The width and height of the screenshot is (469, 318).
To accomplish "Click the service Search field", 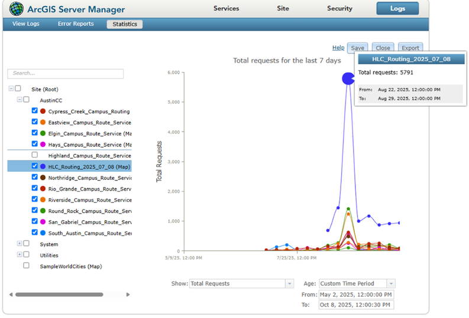I will pos(66,74).
